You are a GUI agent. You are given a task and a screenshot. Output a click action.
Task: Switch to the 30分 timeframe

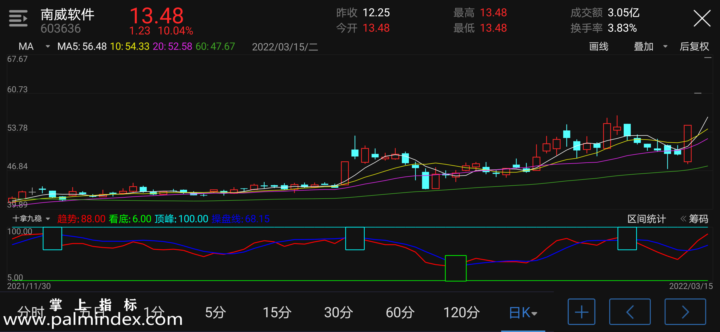338,312
